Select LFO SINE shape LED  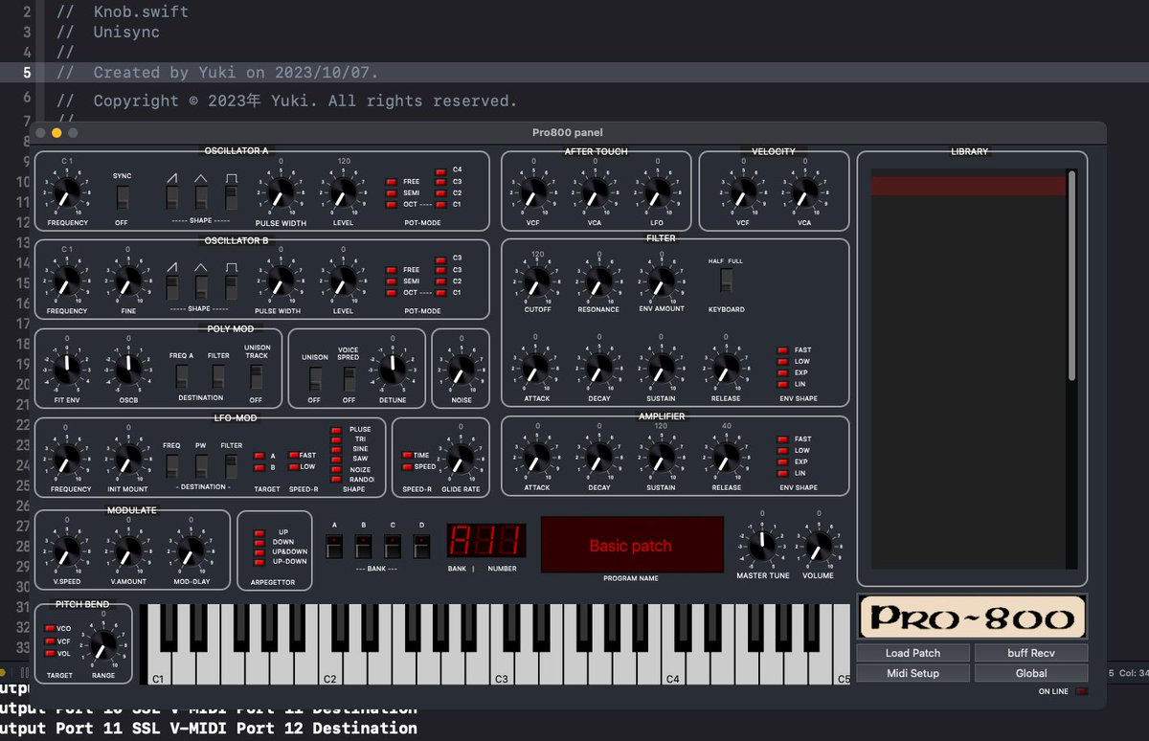[336, 449]
